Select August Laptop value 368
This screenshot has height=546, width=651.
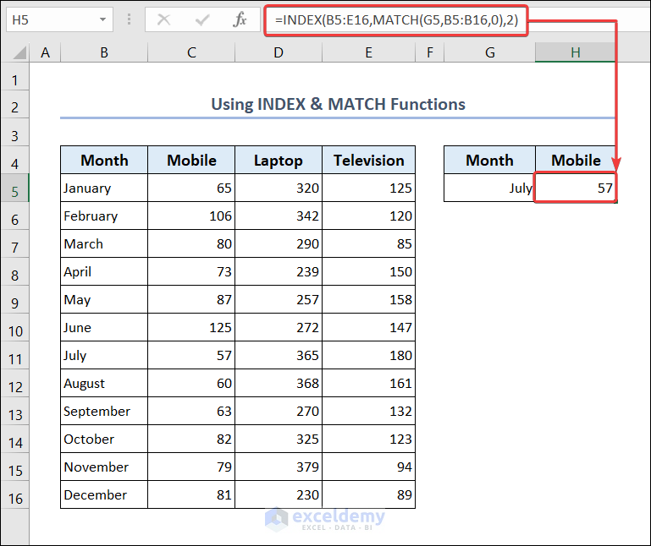pos(279,383)
